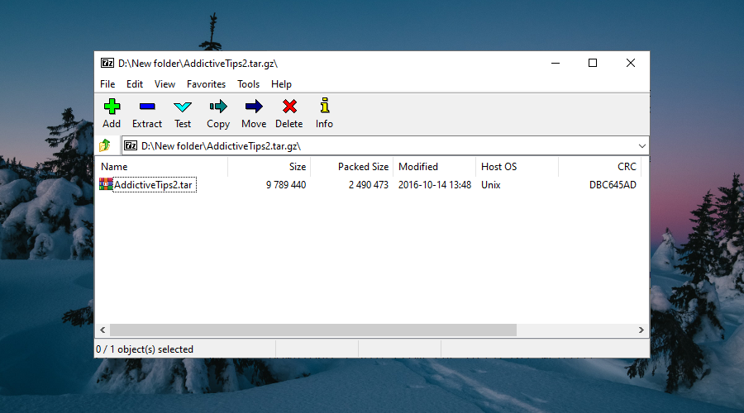This screenshot has width=744, height=413.
Task: Sort by Size column header
Action: (269, 167)
